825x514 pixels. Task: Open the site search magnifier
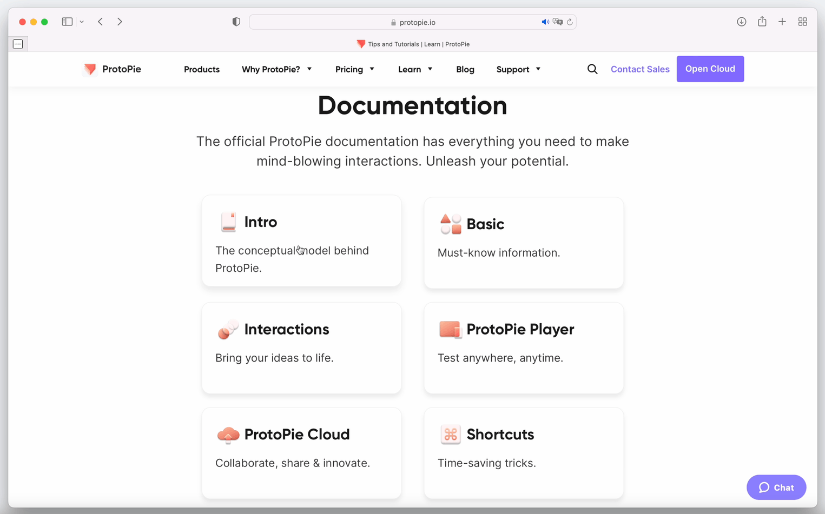tap(592, 69)
